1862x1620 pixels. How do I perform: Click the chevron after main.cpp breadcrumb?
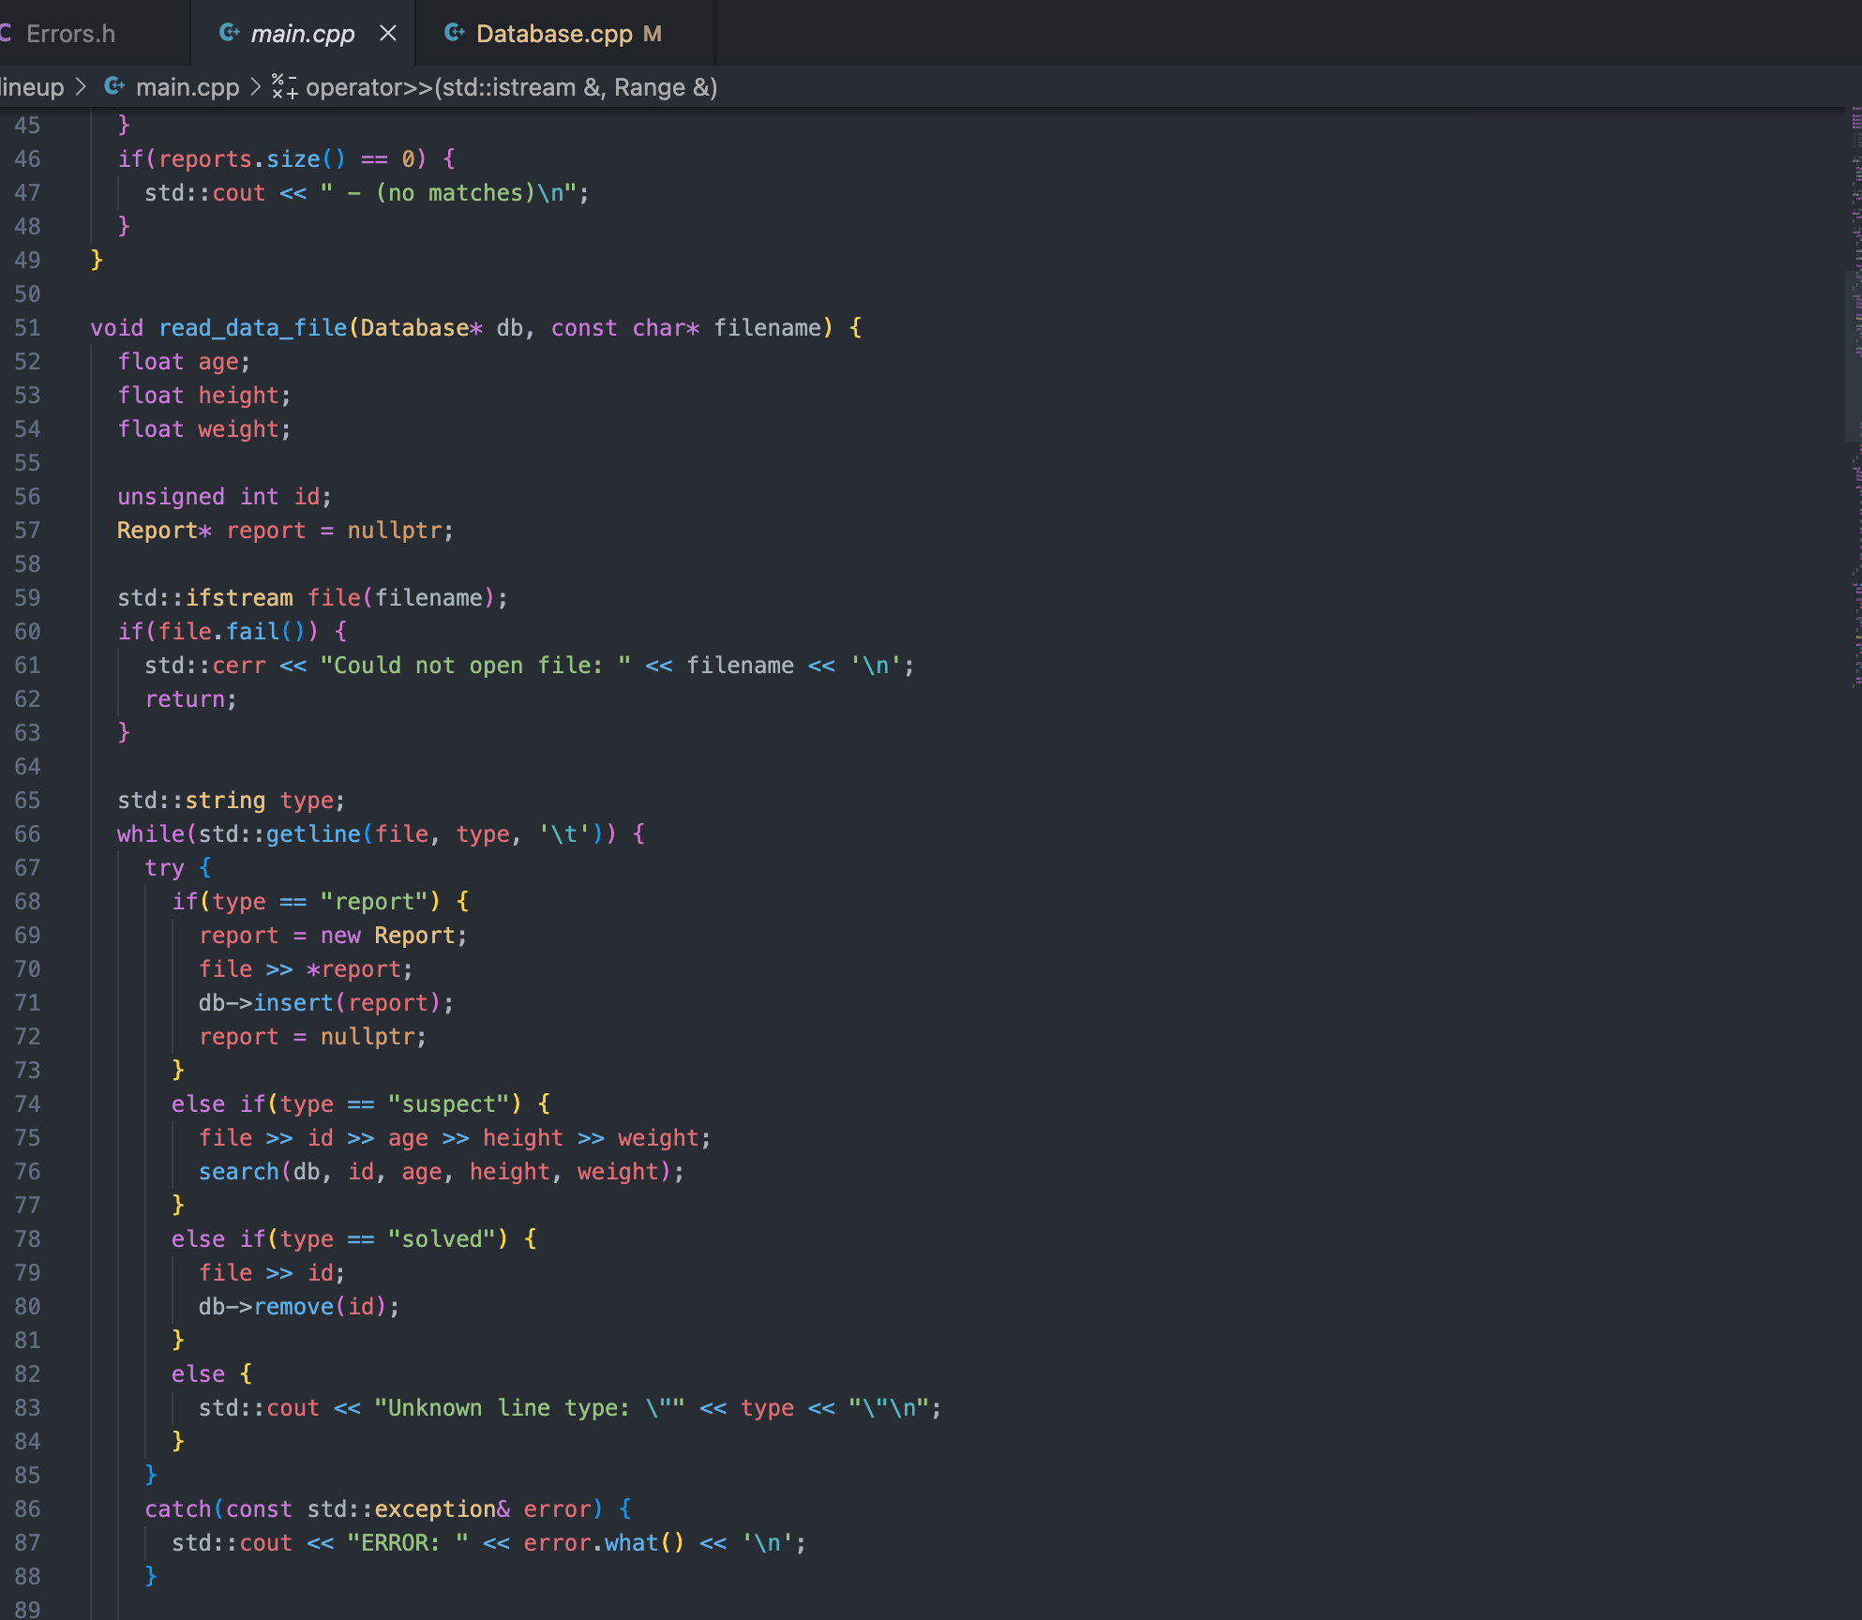point(256,87)
